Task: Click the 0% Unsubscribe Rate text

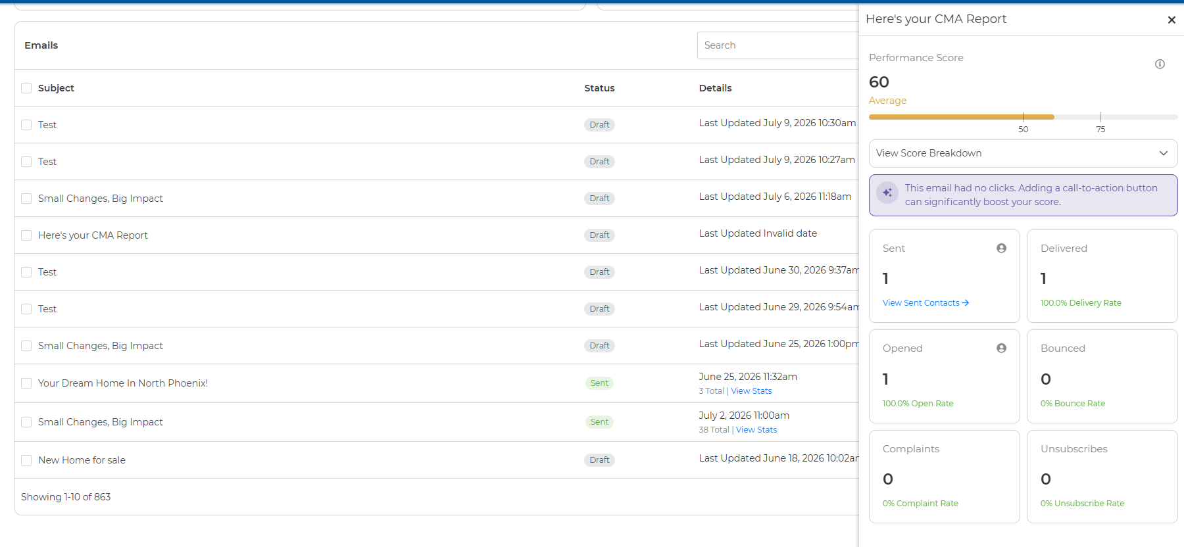Action: [x=1082, y=503]
